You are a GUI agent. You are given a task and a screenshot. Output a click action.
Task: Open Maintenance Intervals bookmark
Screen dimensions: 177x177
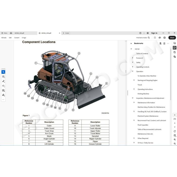[145, 134]
